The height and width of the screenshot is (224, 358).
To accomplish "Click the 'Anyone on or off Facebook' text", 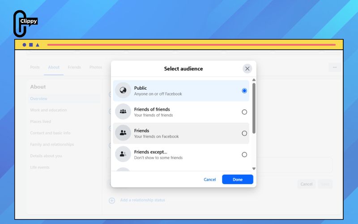I will pyautogui.click(x=158, y=94).
